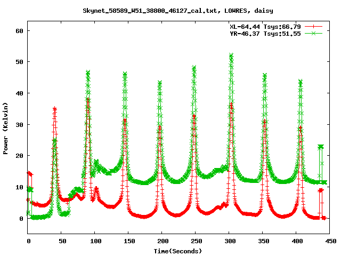Click the green calibration spike top near 435 seconds
This screenshot has width=341, height=256.
[x=321, y=147]
